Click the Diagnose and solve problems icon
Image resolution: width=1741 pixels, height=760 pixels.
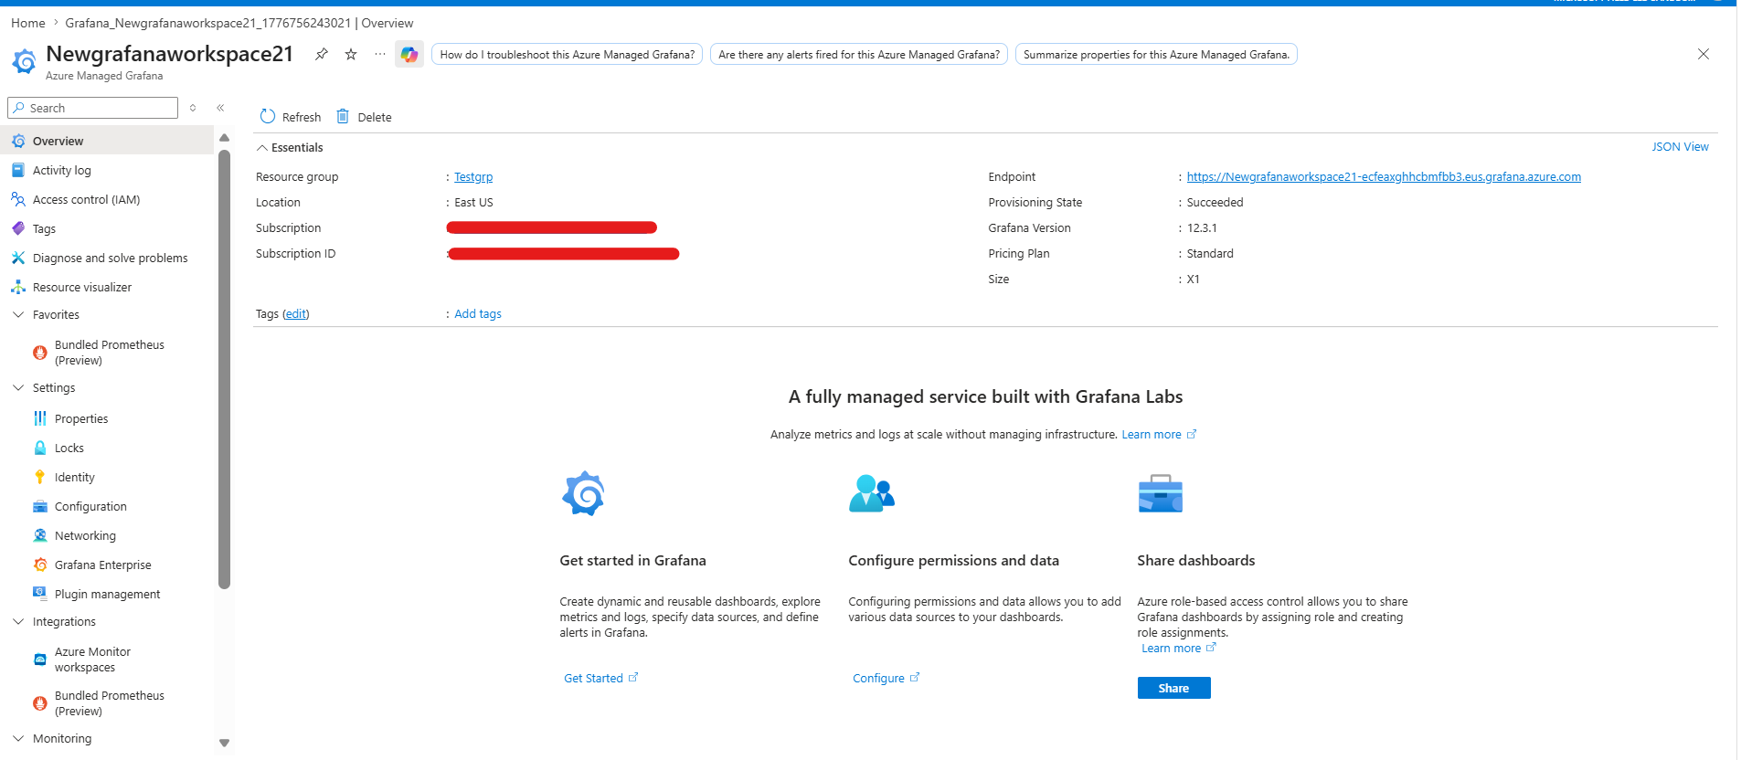click(x=18, y=258)
